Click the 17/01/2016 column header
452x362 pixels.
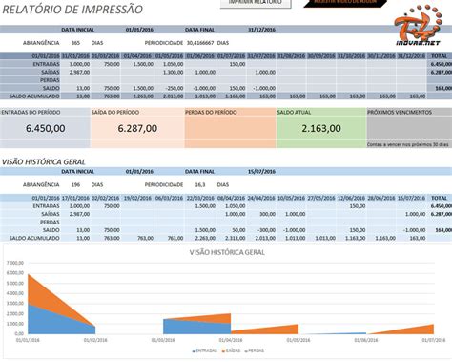[x=75, y=198]
